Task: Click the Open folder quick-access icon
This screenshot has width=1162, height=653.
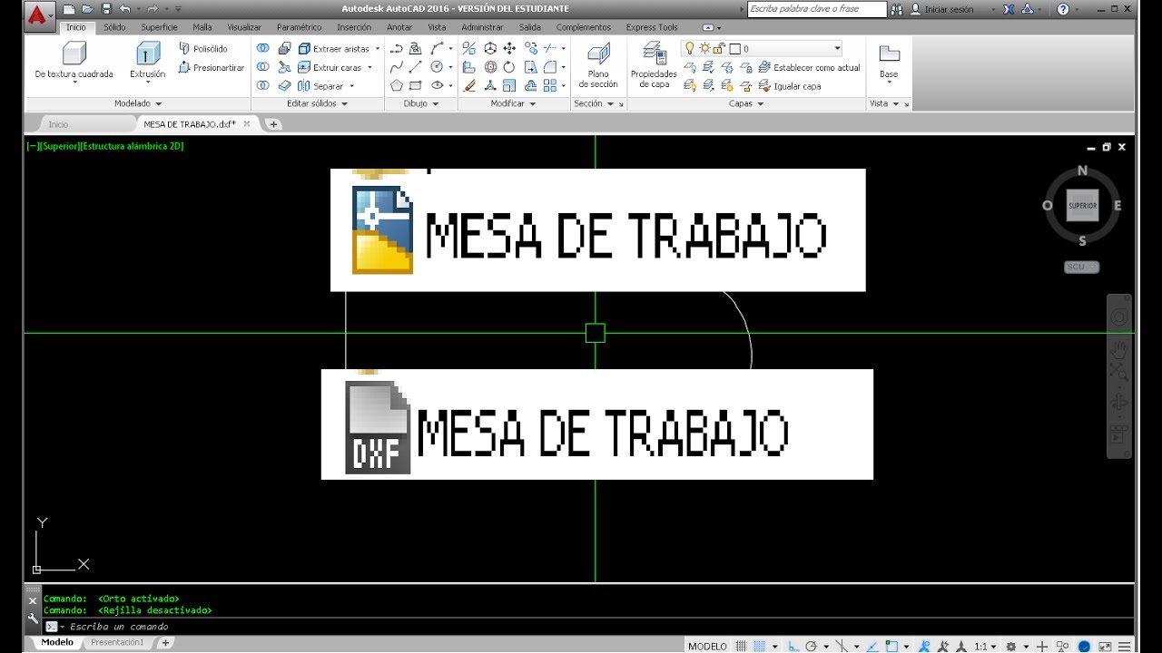Action: pyautogui.click(x=88, y=9)
